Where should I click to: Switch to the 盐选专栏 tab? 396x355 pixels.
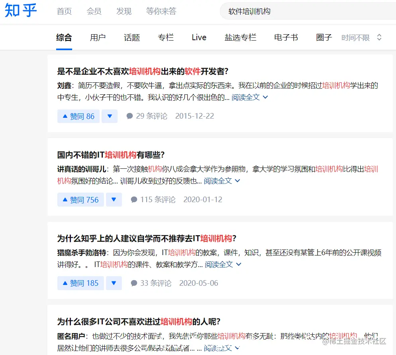(241, 37)
